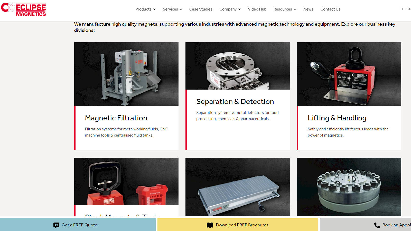Open Separation & Detection division link
This screenshot has width=411, height=231.
point(235,102)
